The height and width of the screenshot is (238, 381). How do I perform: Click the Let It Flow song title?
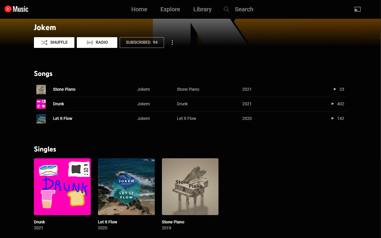(63, 118)
